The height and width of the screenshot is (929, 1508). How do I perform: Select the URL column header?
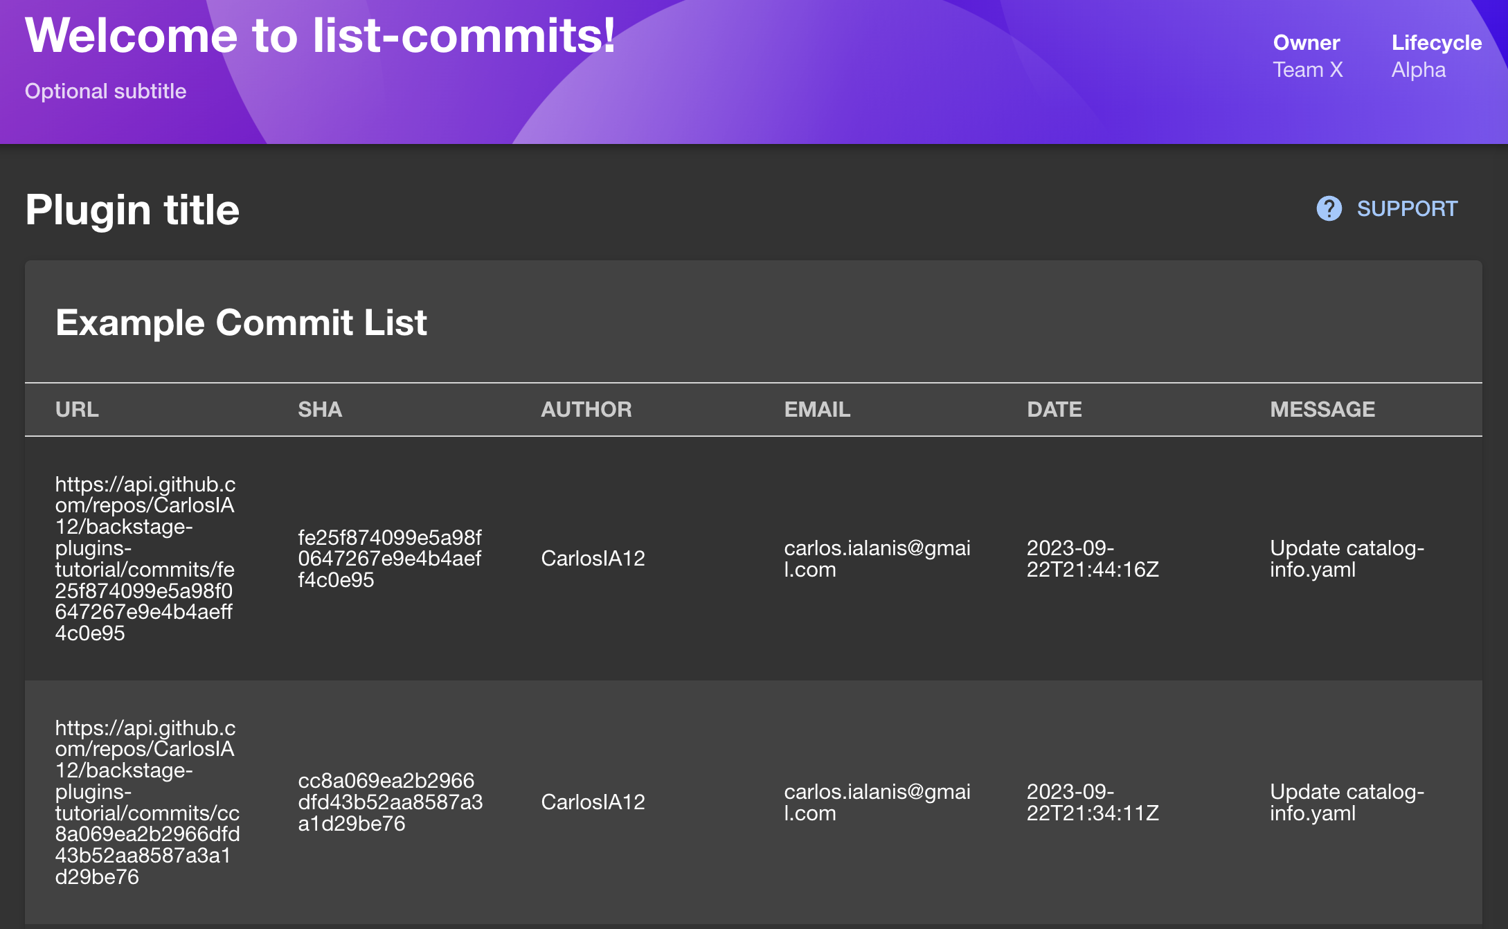pos(77,409)
